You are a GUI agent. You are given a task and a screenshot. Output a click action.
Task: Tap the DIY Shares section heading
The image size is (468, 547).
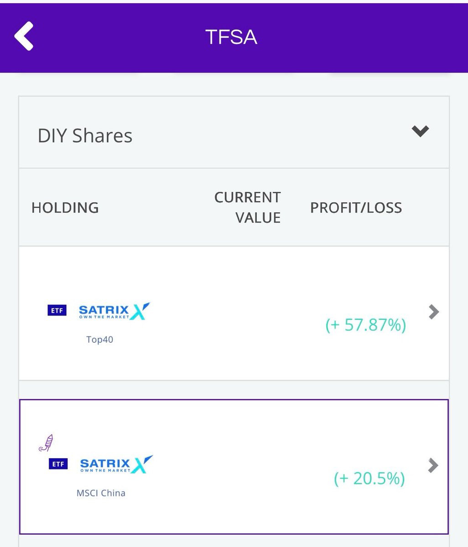[85, 136]
